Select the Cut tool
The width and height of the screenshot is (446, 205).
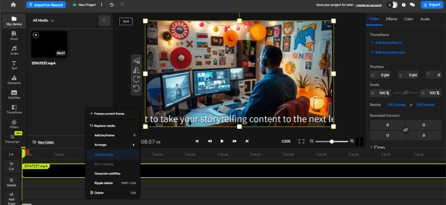[11, 166]
